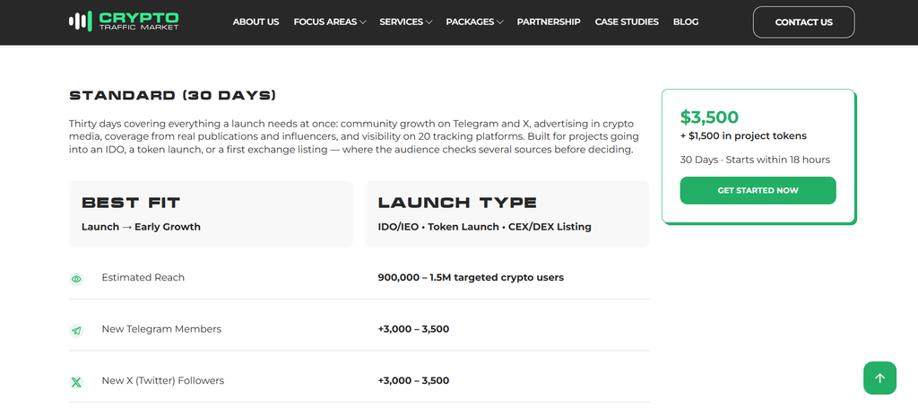
Task: Click the +3,000 – 3,500 X followers value
Action: click(413, 380)
